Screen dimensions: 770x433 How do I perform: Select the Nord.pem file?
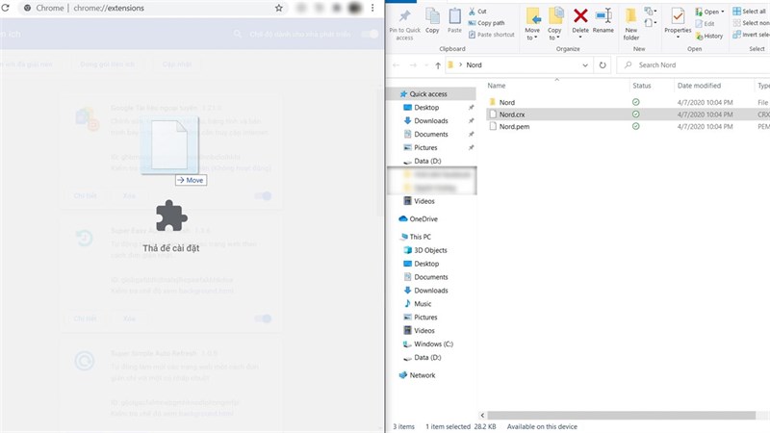click(x=514, y=126)
